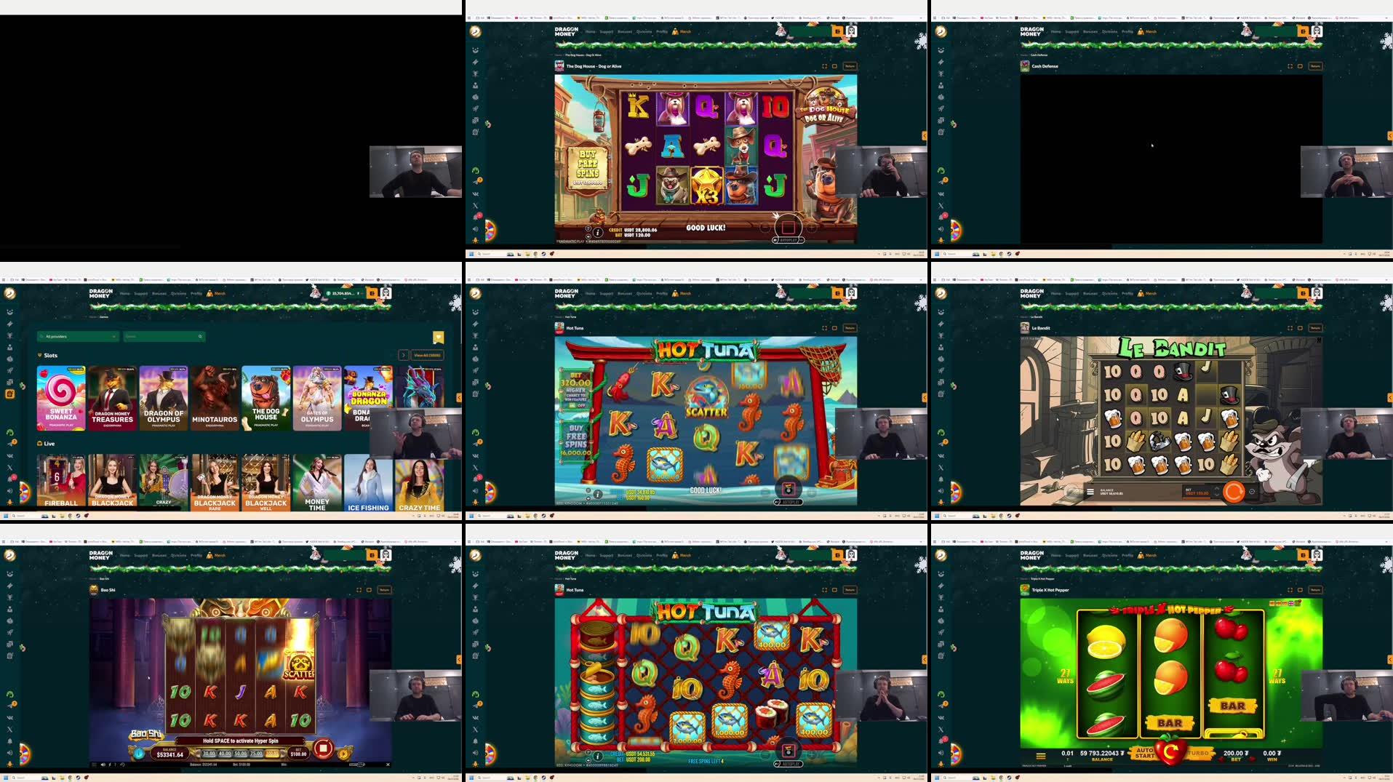The width and height of the screenshot is (1393, 782).
Task: Open the deposit wallet icon near the balance
Action: (371, 293)
